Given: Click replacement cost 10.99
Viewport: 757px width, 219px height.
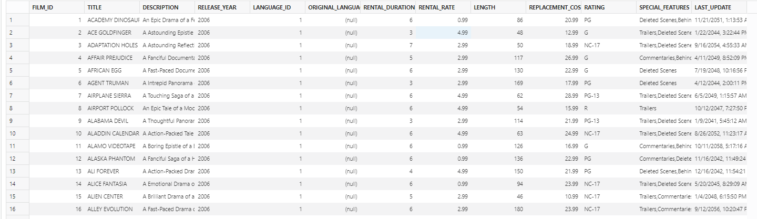Looking at the screenshot, I should (x=553, y=196).
